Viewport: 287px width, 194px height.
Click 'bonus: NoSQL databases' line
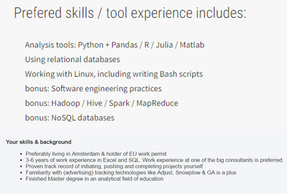[70, 118]
